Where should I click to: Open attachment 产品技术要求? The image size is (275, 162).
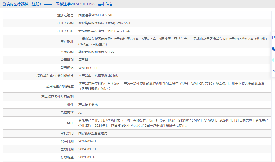coord(88,105)
